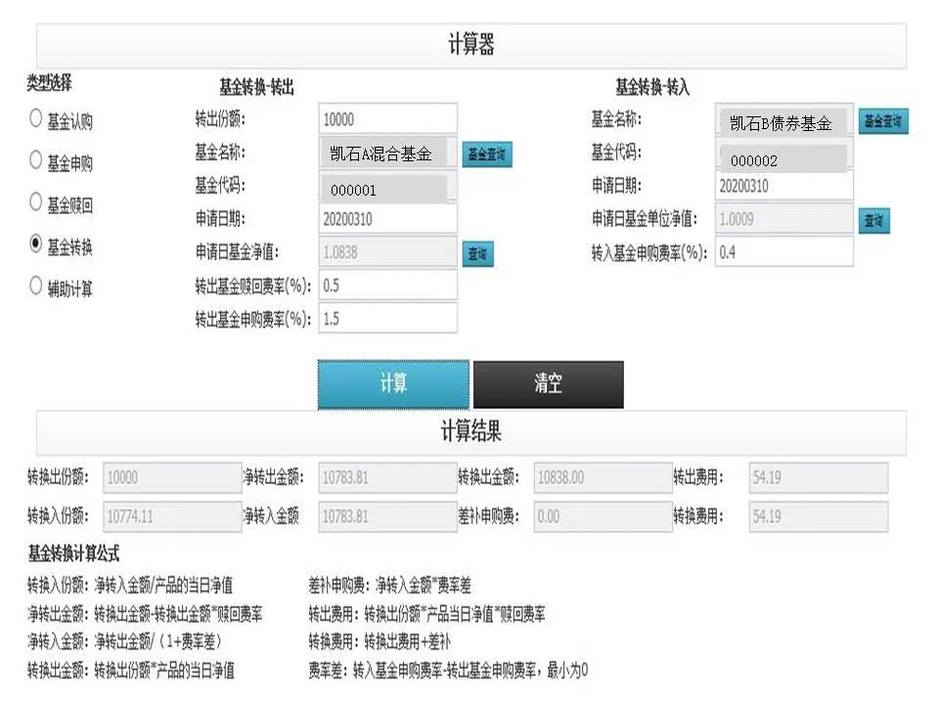The image size is (939, 704).
Task: Click formula text 差补申购费：净转入金额*费率差
Action: coord(390,585)
